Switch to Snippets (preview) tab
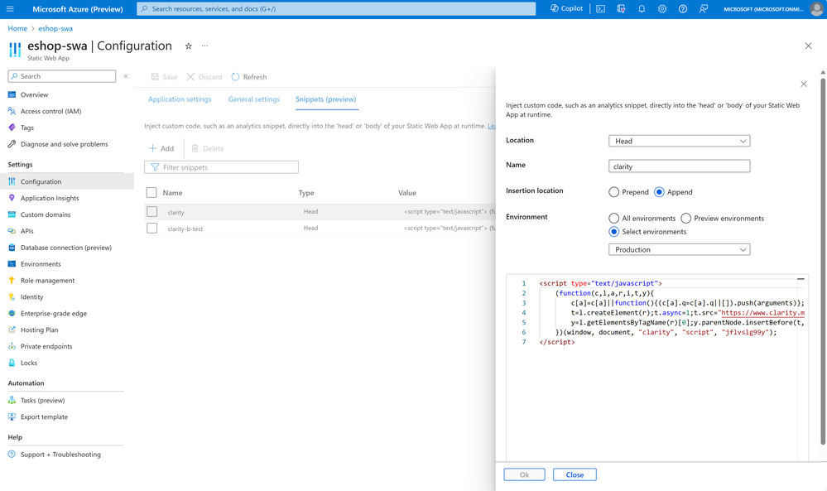 (x=326, y=99)
